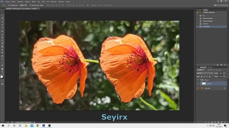Image resolution: width=229 pixels, height=128 pixels.
Task: Toggle lock transparent pixels
Action: click(202, 77)
